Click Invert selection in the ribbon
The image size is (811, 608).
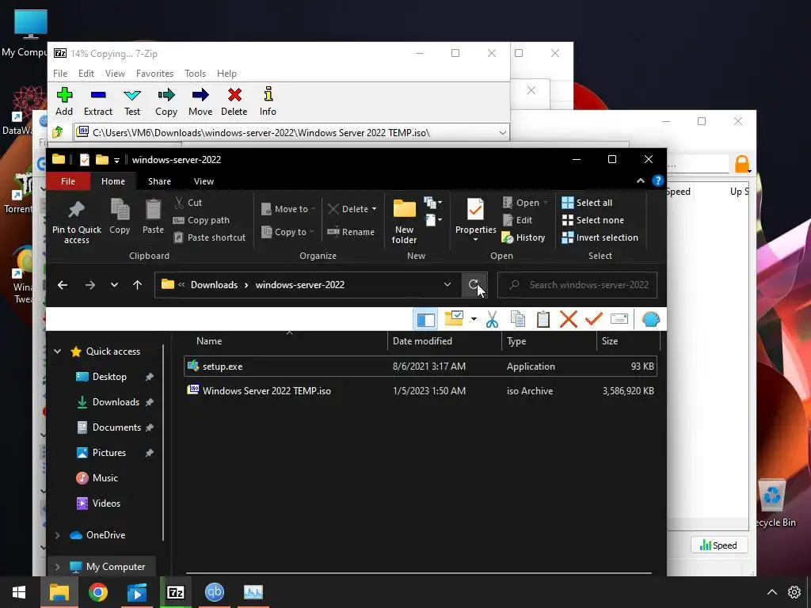point(600,237)
